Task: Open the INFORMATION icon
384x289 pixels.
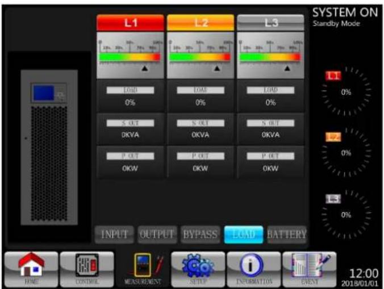Action: coord(254,269)
